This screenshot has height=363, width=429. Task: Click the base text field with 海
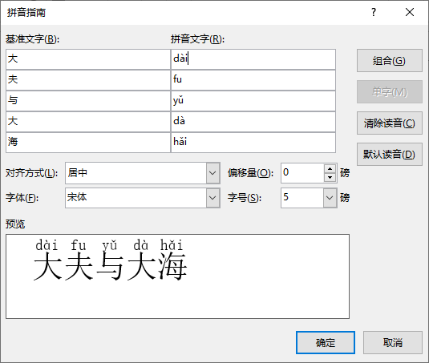pyautogui.click(x=88, y=143)
